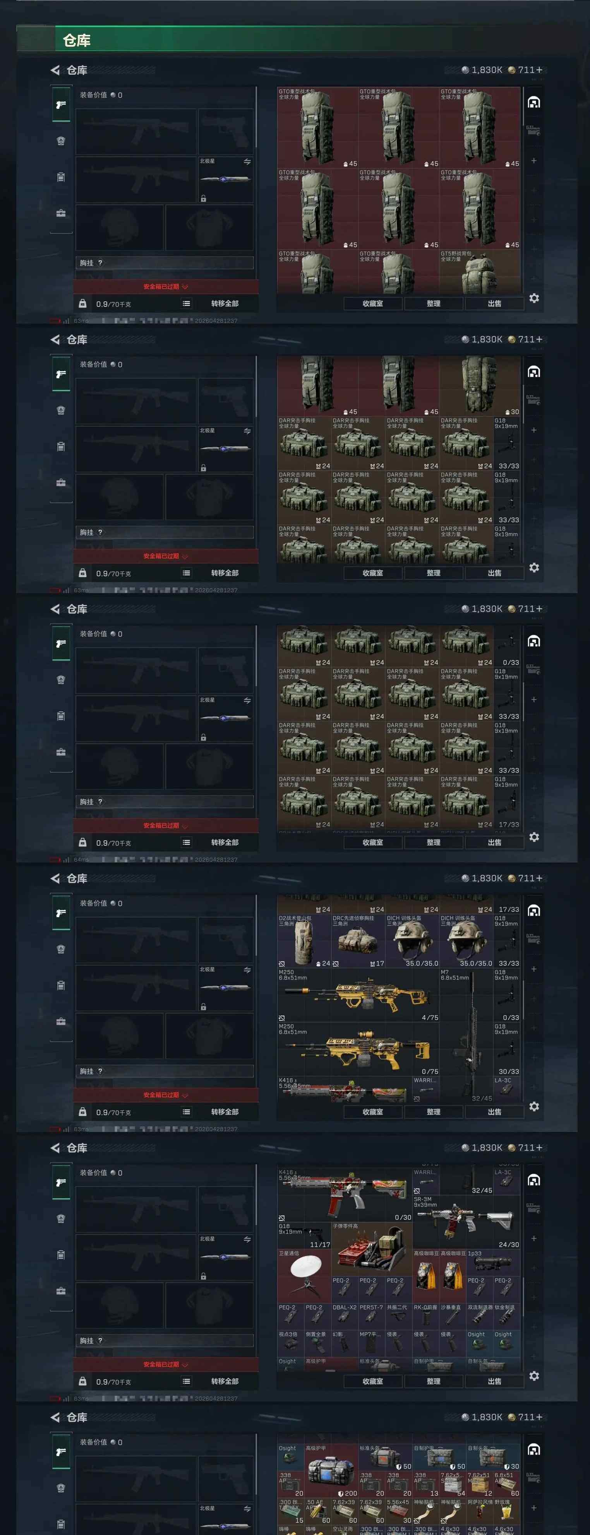Open the top green 仓库 header tab

point(77,41)
